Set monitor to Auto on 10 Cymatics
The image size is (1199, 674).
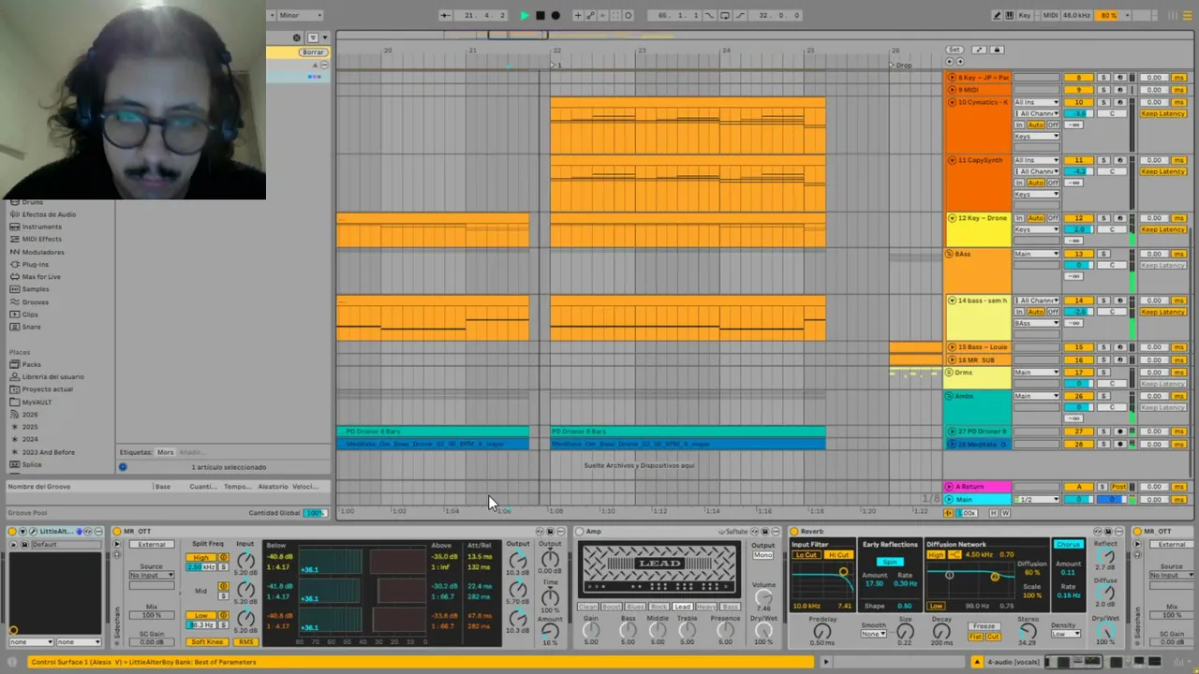point(1035,125)
